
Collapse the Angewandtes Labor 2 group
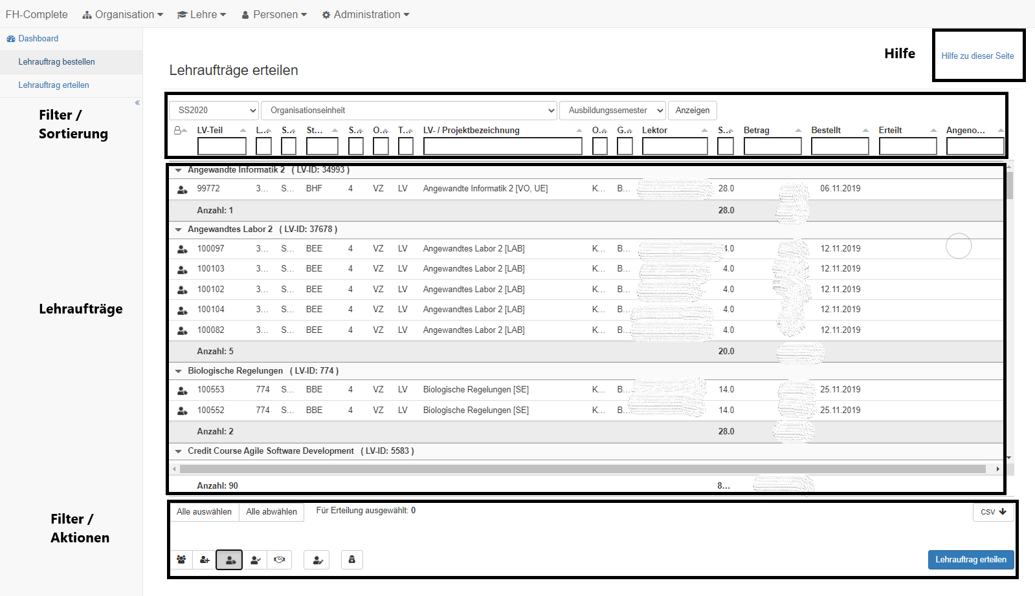point(178,229)
